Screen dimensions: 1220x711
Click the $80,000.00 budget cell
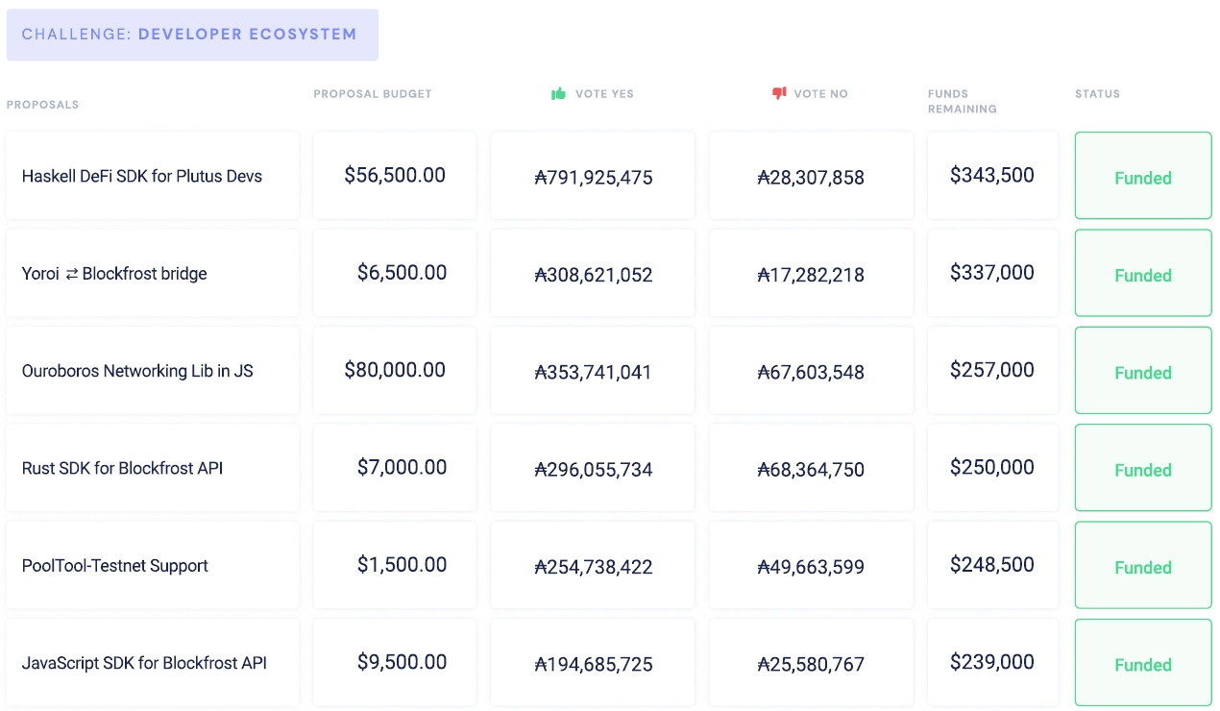pos(395,370)
